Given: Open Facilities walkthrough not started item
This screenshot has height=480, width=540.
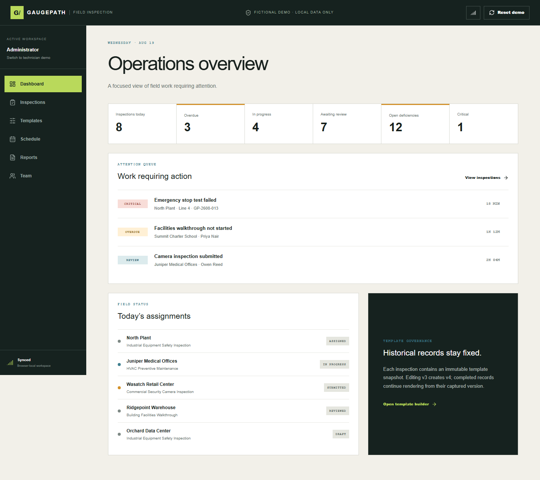Looking at the screenshot, I should click(313, 232).
